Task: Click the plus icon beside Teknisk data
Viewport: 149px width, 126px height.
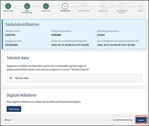Action: 11,78
